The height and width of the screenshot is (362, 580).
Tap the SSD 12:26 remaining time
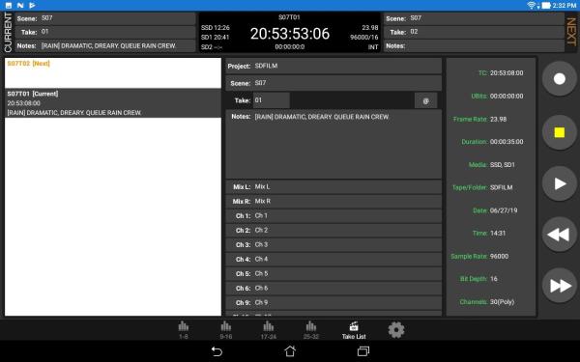point(216,28)
